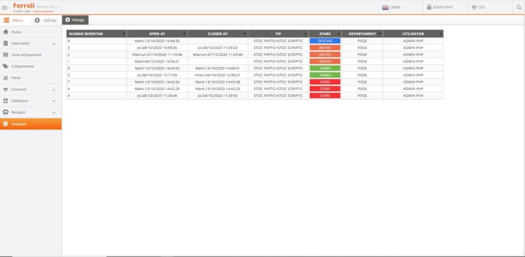The width and height of the screenshot is (525, 257).
Task: Click the blue DESCHIS status badge
Action: point(325,40)
